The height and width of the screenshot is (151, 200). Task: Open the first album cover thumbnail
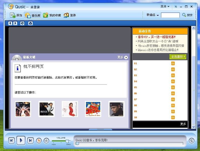[23, 109]
